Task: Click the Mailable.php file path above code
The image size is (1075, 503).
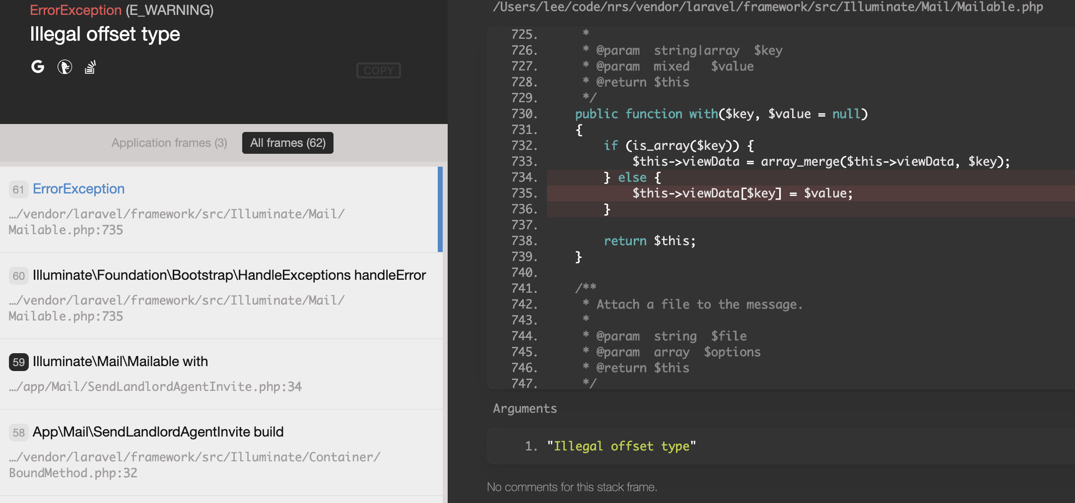Action: (768, 7)
